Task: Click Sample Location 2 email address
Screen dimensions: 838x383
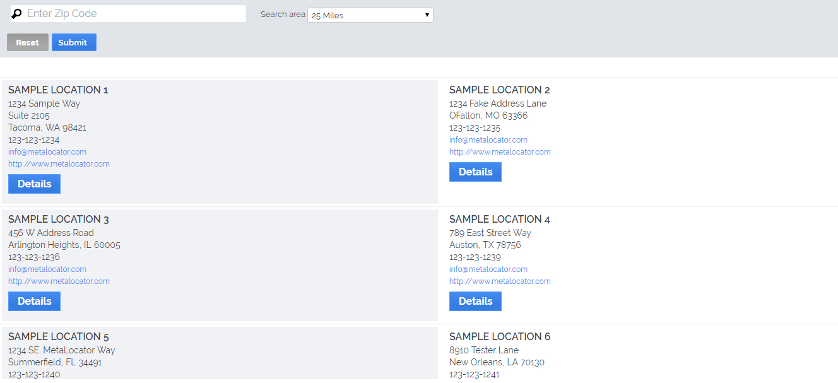Action: click(x=488, y=140)
